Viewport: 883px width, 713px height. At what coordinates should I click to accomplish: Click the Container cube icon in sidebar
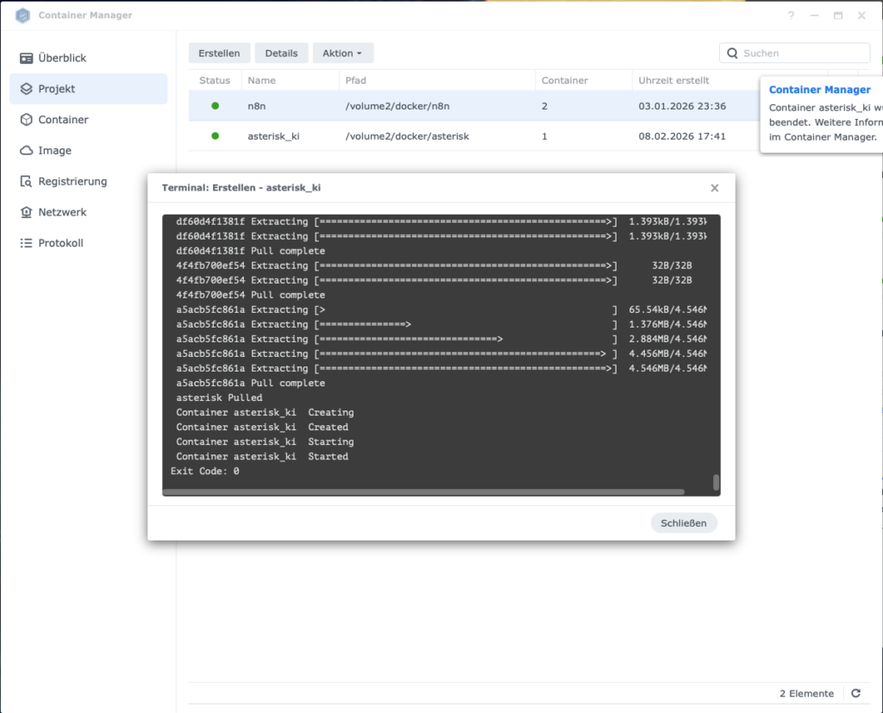tap(26, 120)
